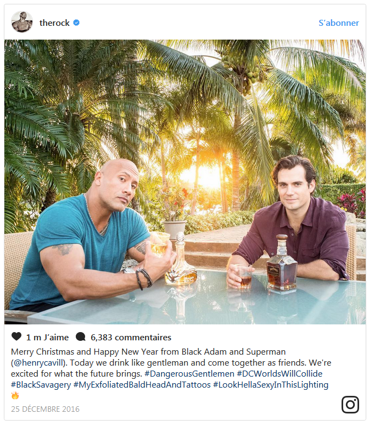The image size is (369, 425).
Task: Click the whiskey bottle in photo
Action: click(282, 264)
